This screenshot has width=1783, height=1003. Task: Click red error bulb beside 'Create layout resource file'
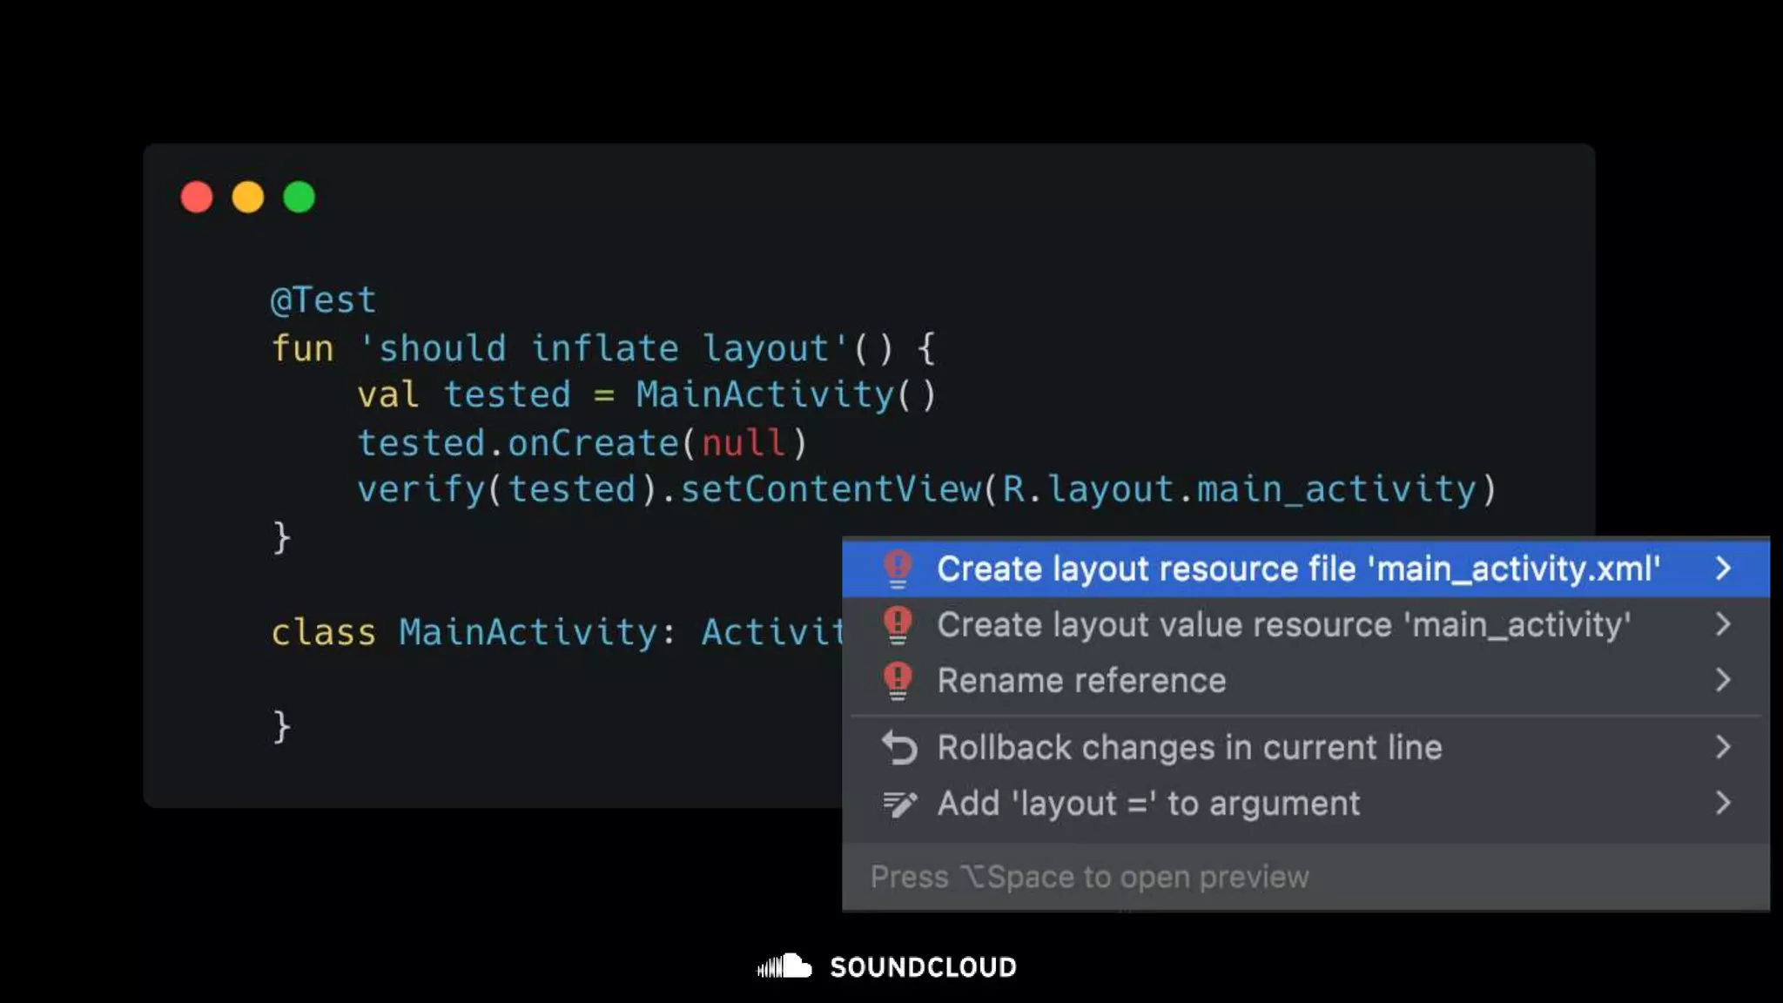coord(898,569)
